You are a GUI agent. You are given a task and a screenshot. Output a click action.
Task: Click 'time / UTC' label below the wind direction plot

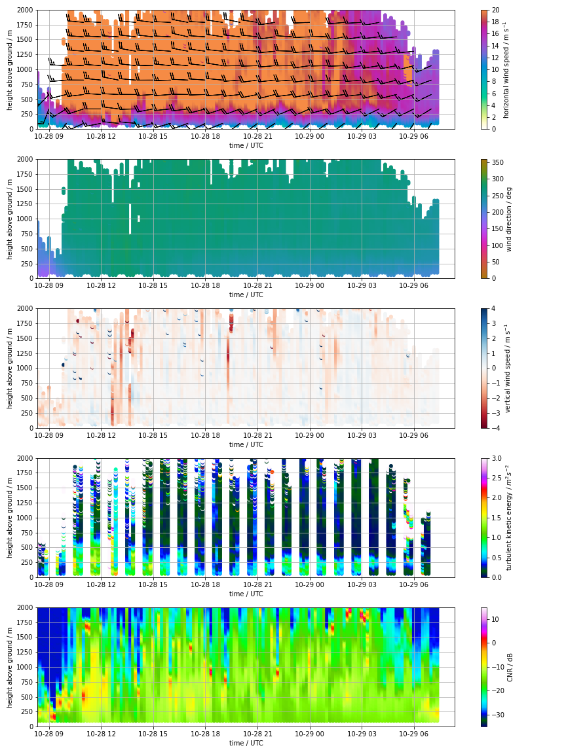pos(246,295)
